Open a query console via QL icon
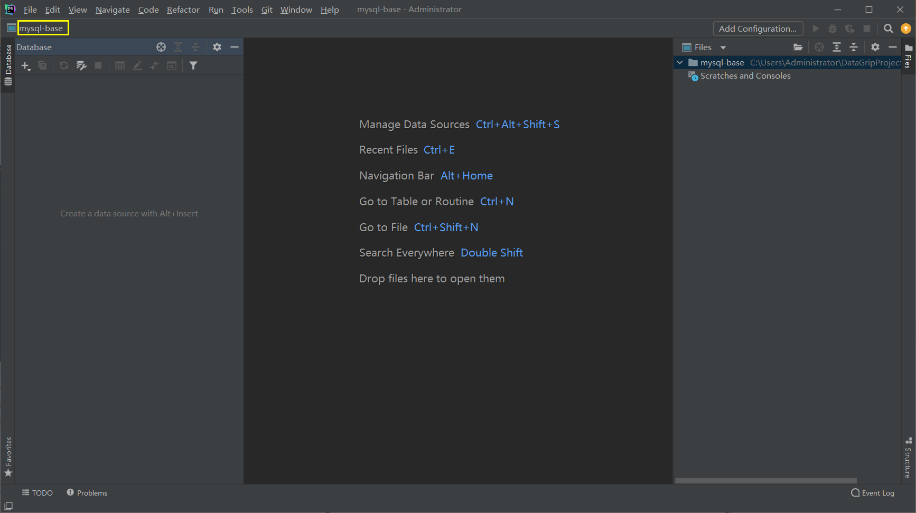Viewport: 916px width, 513px height. click(172, 65)
